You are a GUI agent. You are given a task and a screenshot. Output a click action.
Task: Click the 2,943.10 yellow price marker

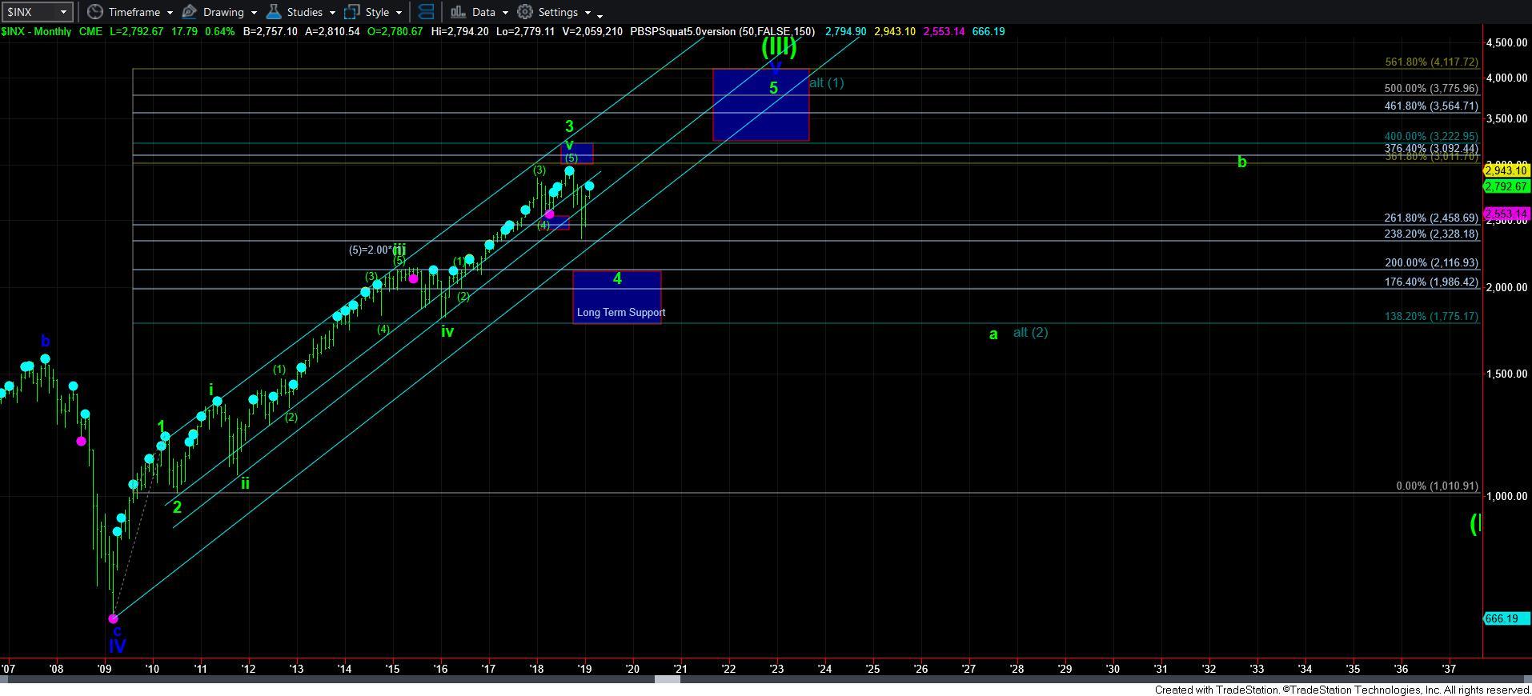1506,170
